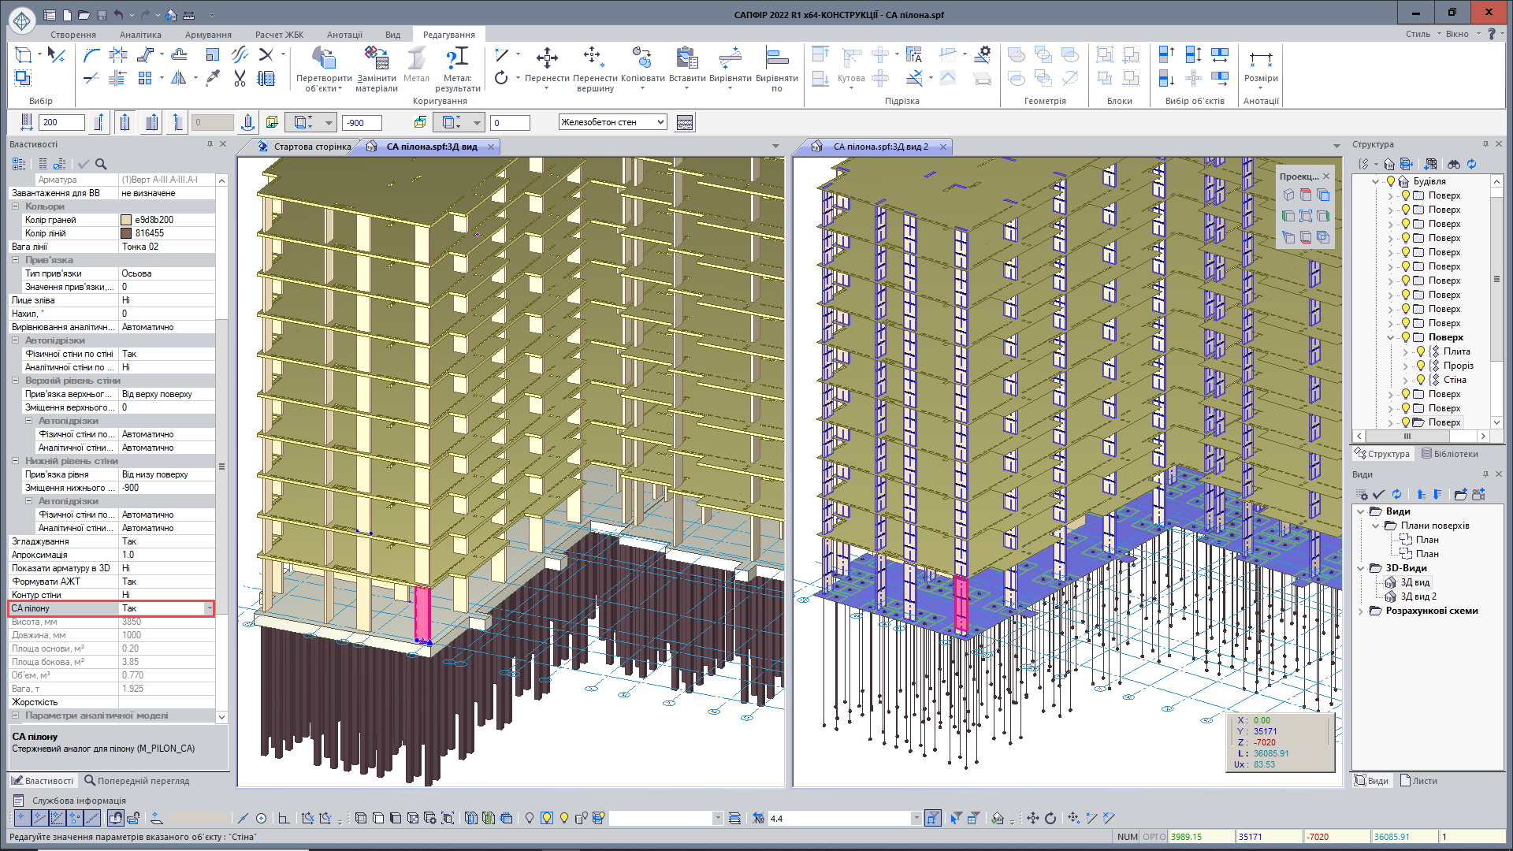The image size is (1513, 851).
Task: Toggle visibility bulb of Плита item
Action: 1421,351
